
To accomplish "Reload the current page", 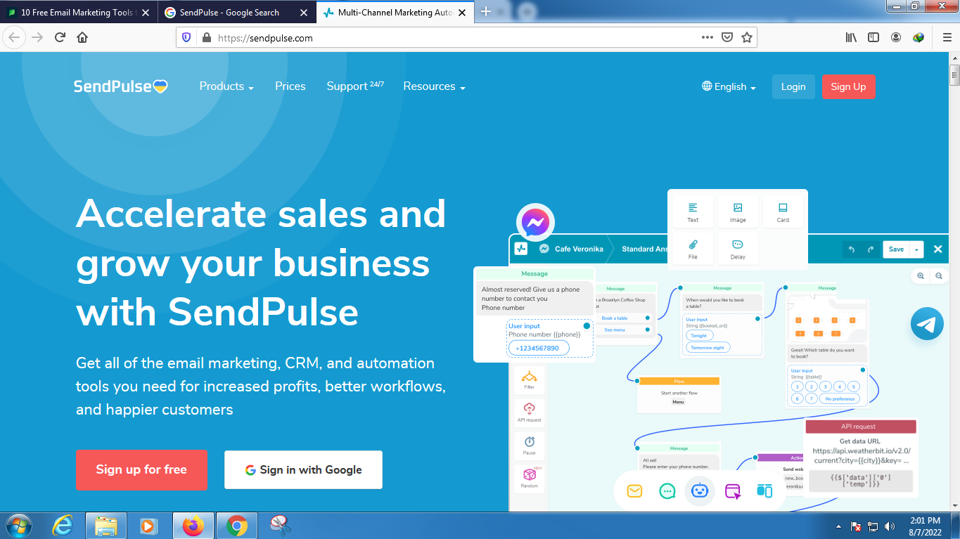I will [x=60, y=38].
